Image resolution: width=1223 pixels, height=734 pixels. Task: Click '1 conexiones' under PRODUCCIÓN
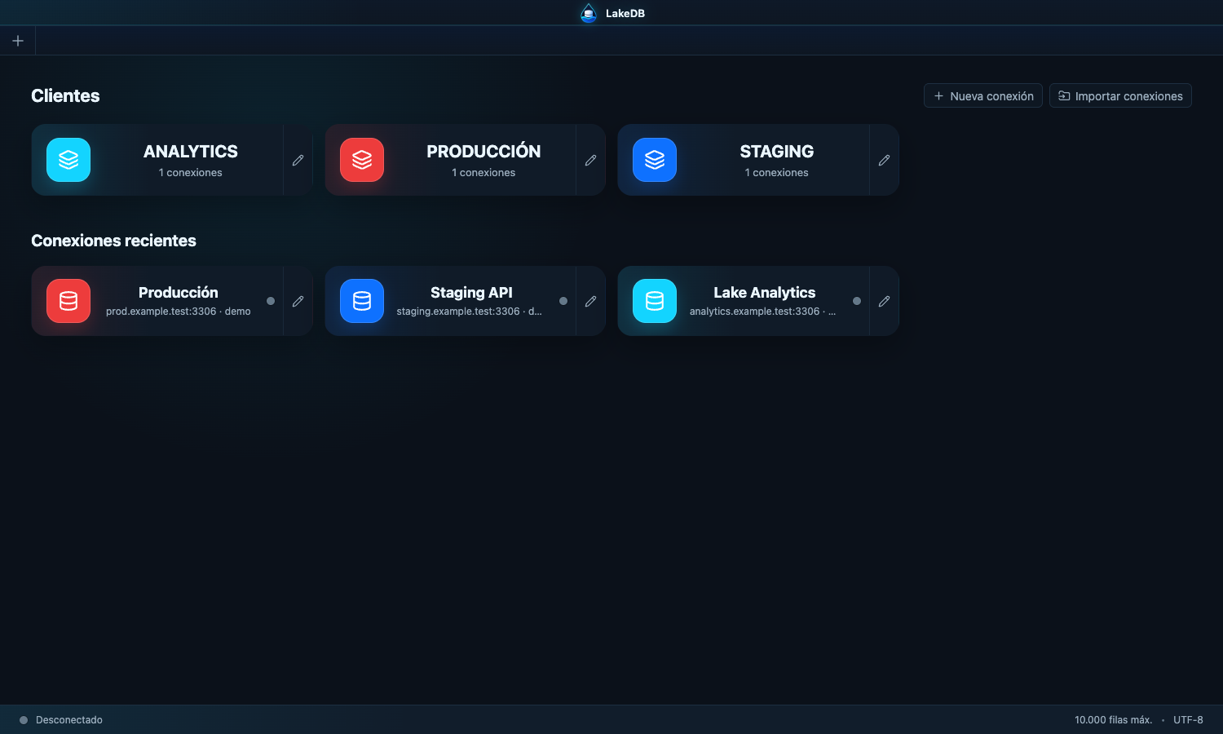click(483, 173)
